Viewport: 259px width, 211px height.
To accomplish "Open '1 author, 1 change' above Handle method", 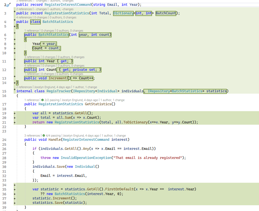I will 113,136.
